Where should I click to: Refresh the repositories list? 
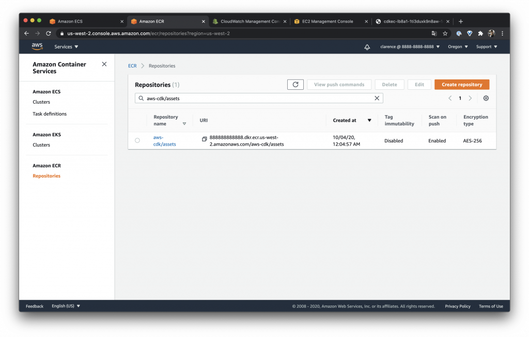click(295, 85)
